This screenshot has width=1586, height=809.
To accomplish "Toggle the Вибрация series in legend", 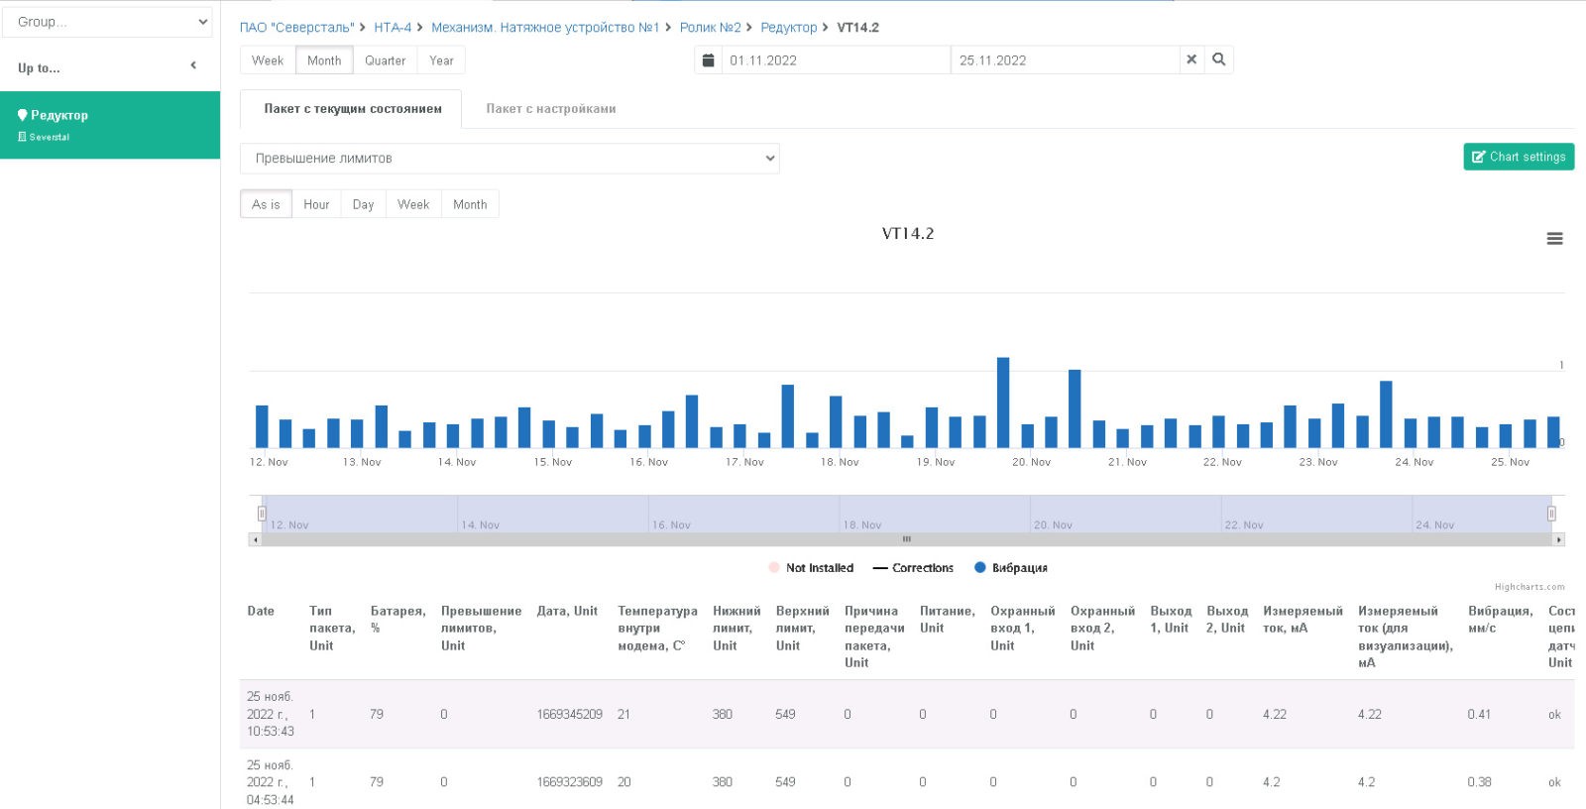I will click(1010, 568).
